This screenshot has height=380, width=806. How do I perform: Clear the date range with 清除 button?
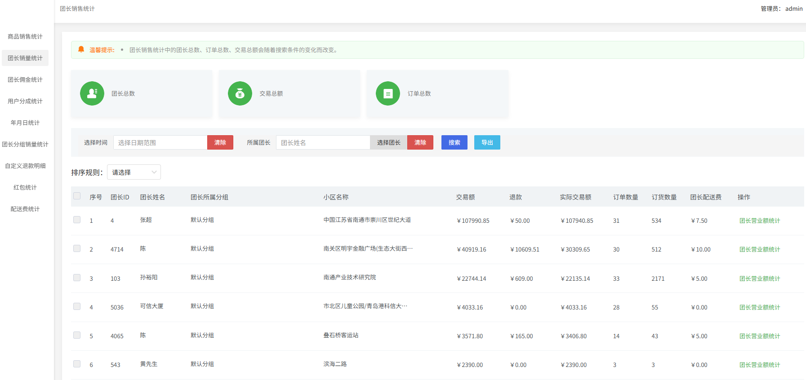[x=220, y=142]
